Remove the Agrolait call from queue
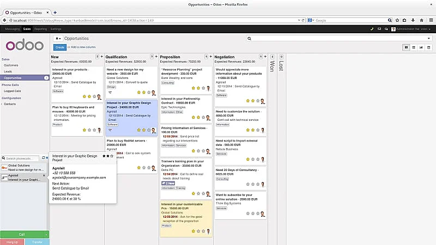This screenshot has width=436, height=245. [44, 175]
